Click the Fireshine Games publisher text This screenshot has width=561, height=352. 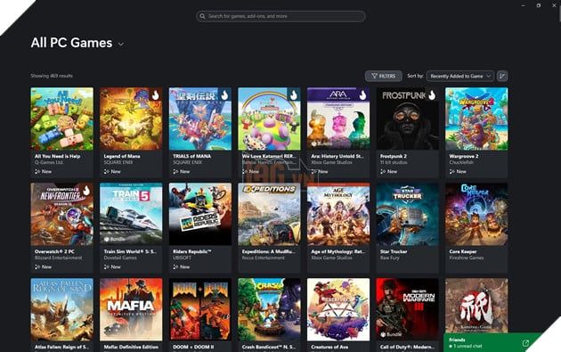(467, 258)
